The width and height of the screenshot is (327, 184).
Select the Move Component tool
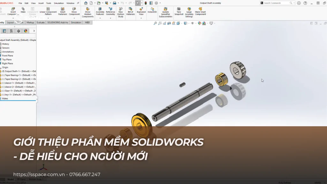pos(74,11)
